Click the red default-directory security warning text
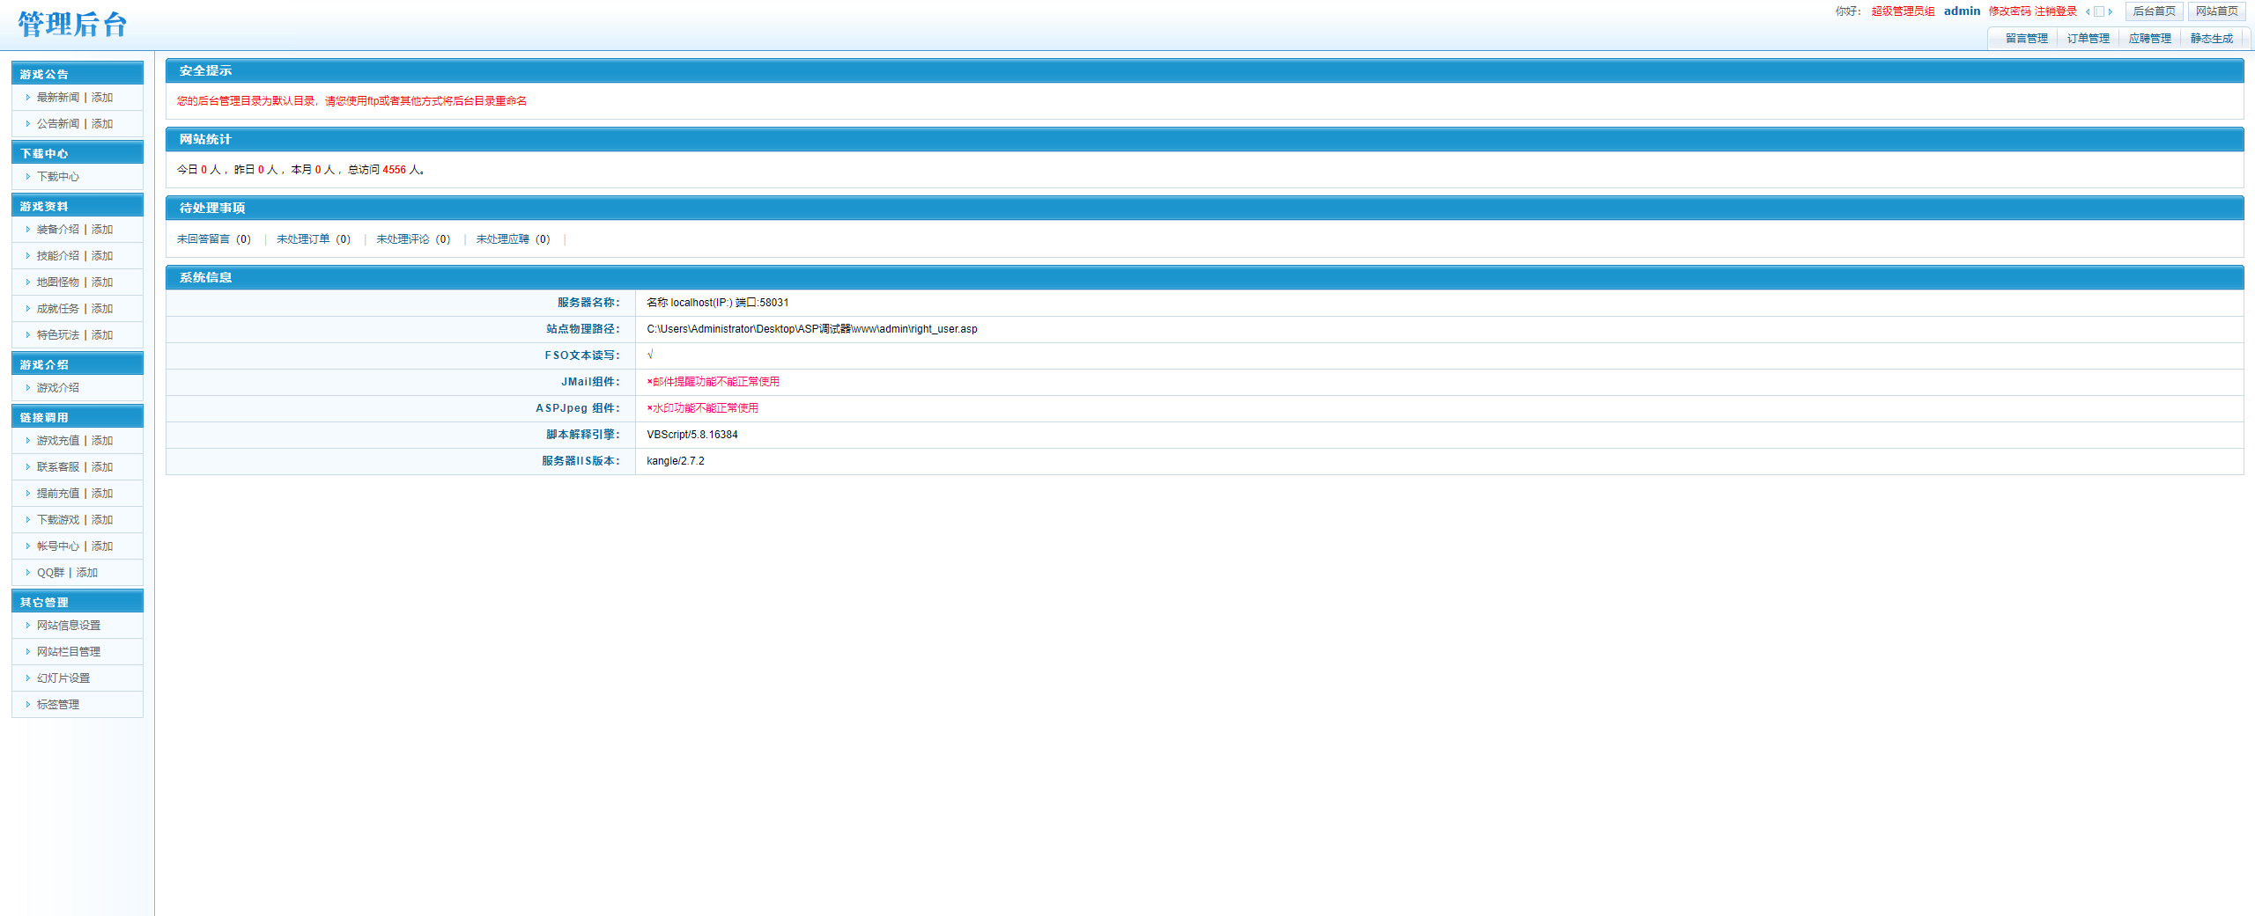 pyautogui.click(x=351, y=101)
